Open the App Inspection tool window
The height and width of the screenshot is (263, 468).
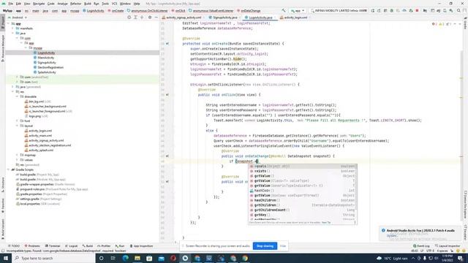[x=141, y=246]
